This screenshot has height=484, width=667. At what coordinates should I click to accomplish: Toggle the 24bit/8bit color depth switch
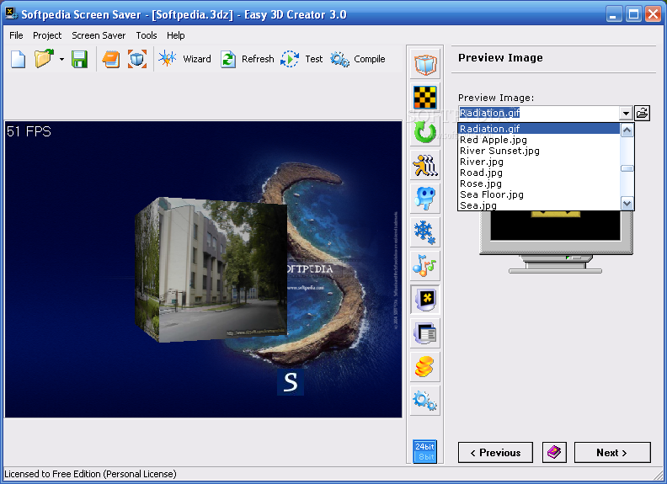(425, 451)
